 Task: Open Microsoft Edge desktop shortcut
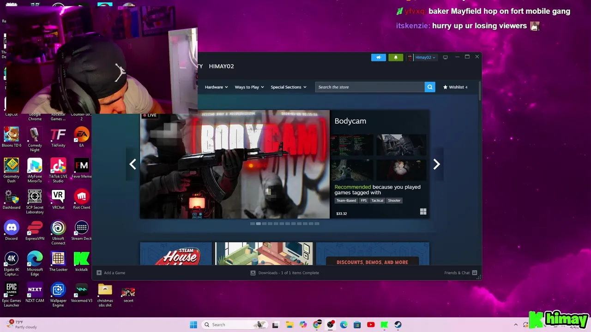click(35, 264)
